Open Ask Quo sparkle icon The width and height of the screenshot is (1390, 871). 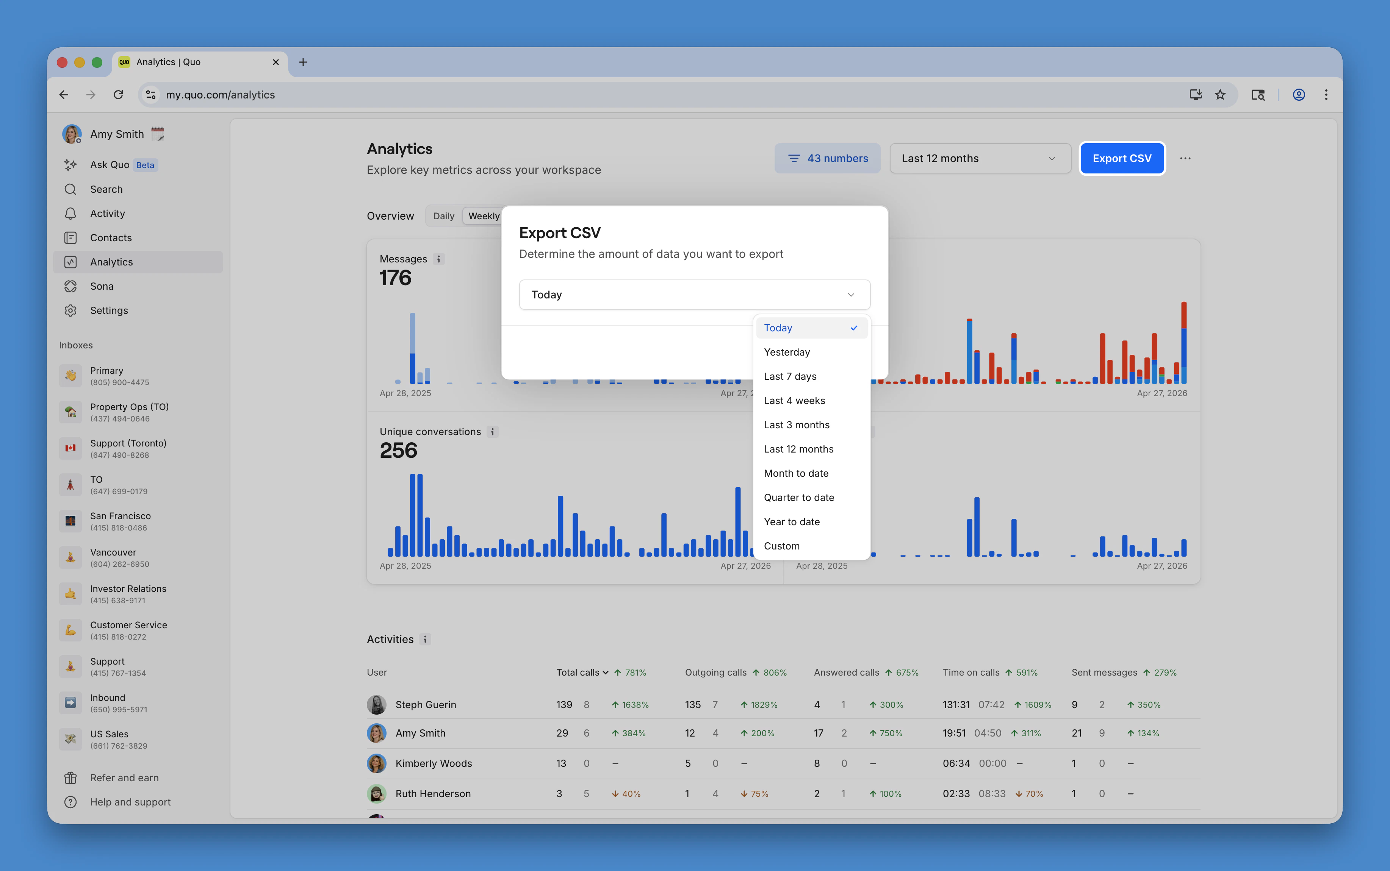[70, 165]
